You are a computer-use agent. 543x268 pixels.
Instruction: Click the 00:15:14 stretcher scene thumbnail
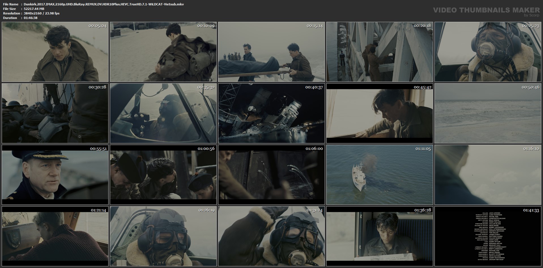pyautogui.click(x=272, y=52)
